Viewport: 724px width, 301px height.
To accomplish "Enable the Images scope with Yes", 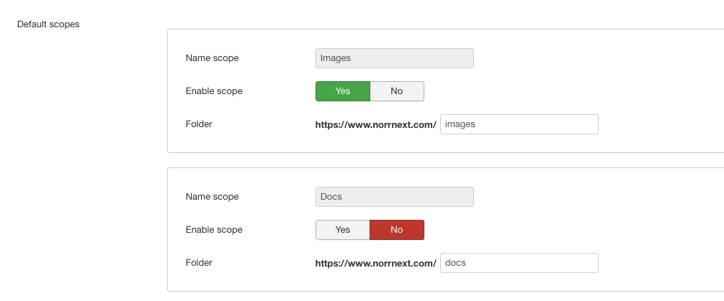I will tap(343, 91).
